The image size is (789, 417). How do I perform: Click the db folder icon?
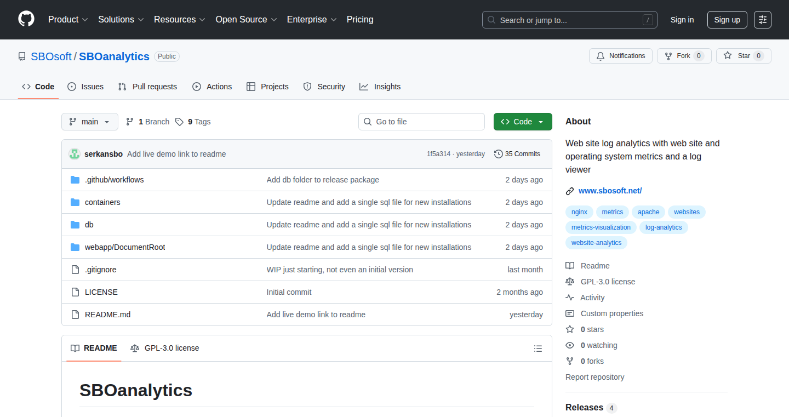[75, 225]
